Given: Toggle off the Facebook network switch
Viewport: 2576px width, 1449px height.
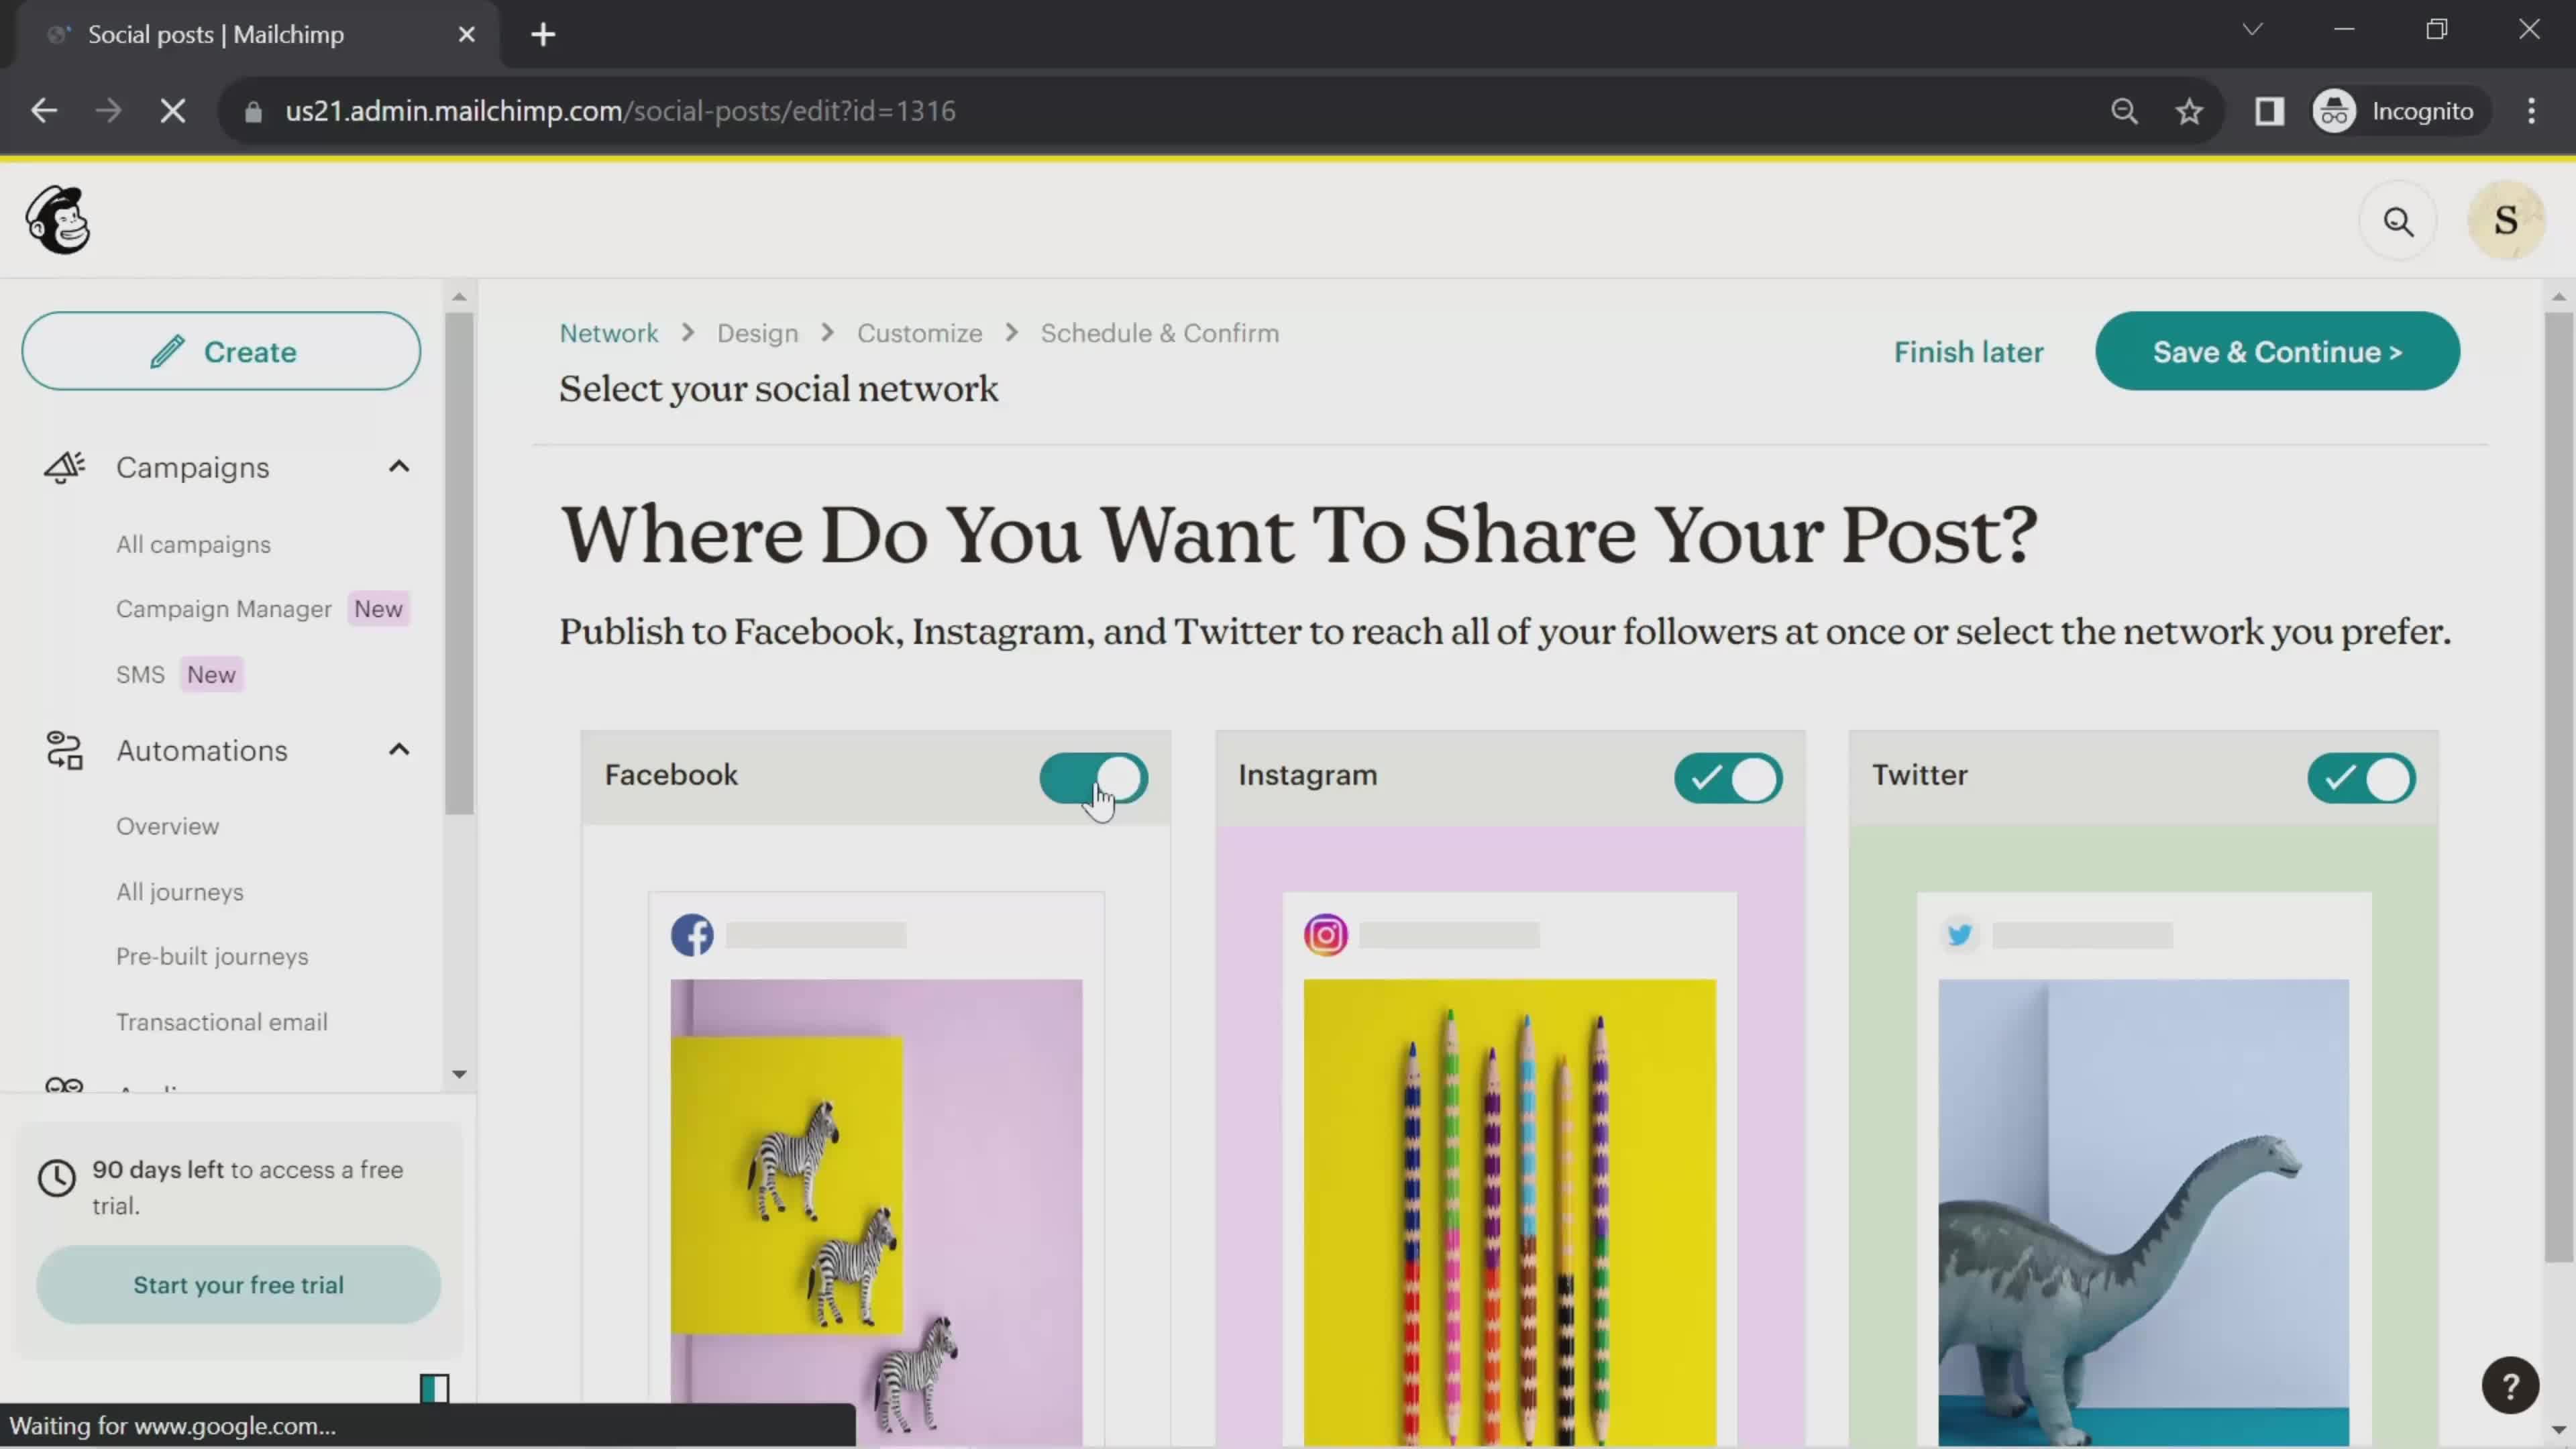Looking at the screenshot, I should coord(1093,779).
